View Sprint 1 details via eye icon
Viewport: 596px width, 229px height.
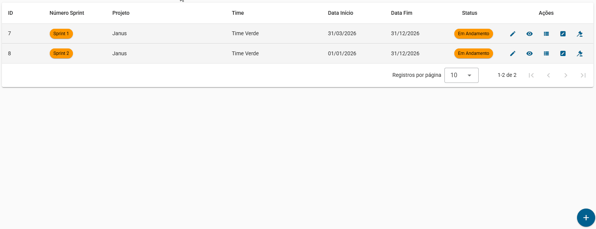click(x=530, y=34)
